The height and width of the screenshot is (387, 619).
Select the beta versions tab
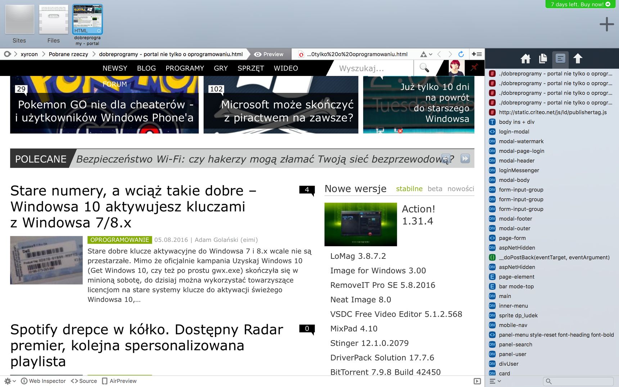coord(435,189)
